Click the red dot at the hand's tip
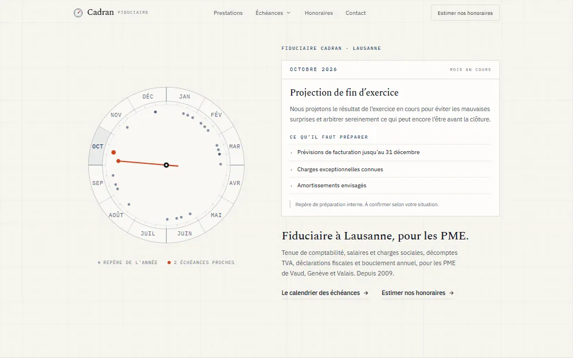 (x=119, y=161)
